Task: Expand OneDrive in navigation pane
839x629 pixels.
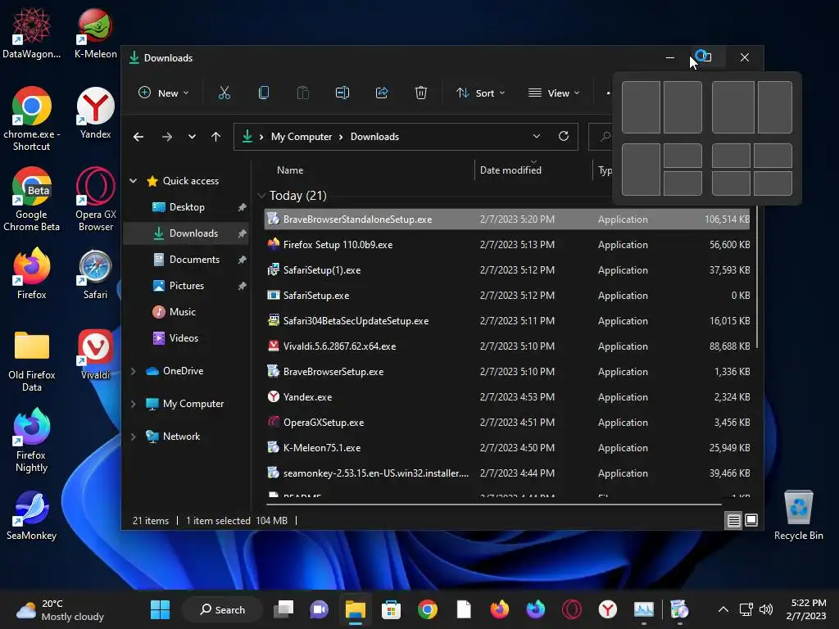Action: (x=134, y=371)
